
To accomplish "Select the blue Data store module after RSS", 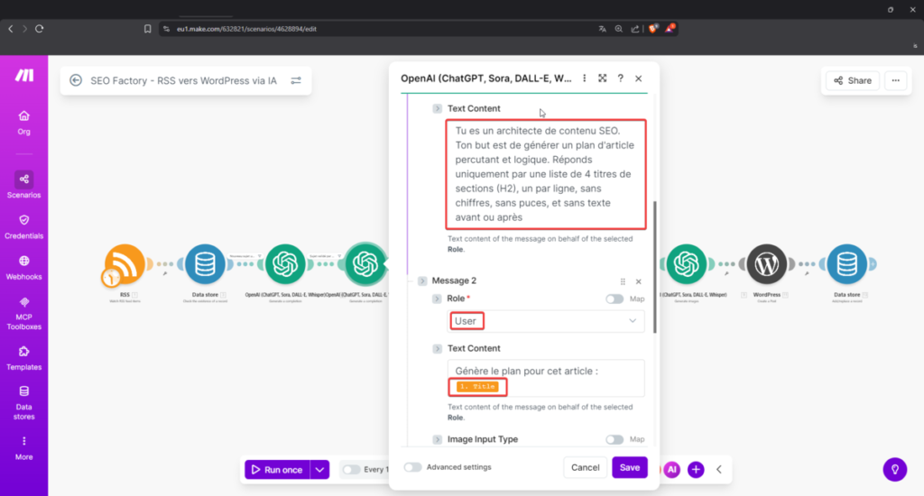I will pyautogui.click(x=206, y=264).
